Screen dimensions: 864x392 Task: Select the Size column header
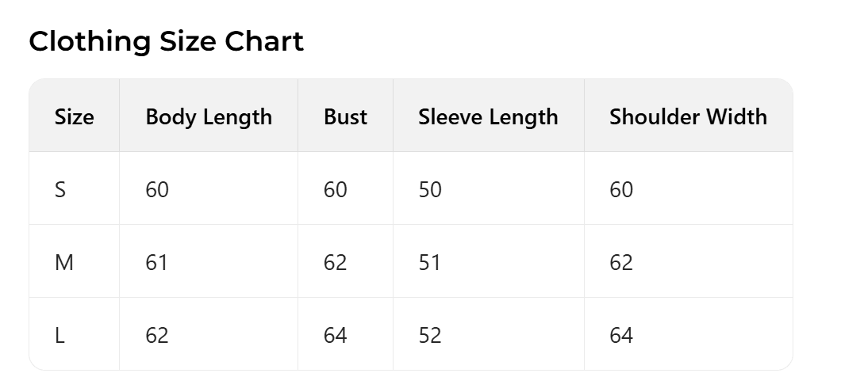(74, 116)
